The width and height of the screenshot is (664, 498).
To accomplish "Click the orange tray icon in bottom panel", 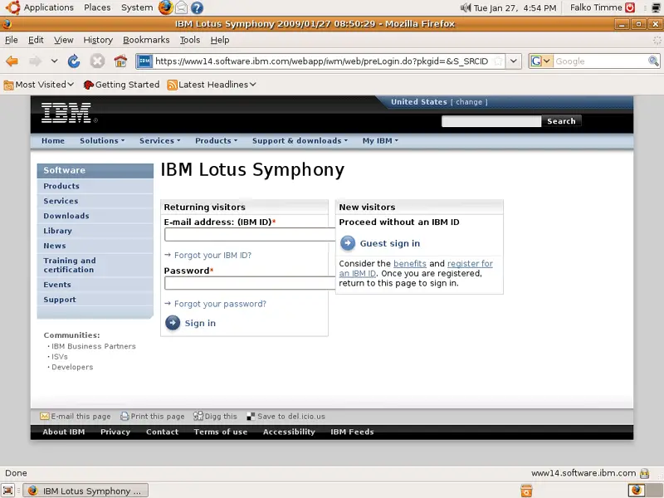I will point(526,491).
